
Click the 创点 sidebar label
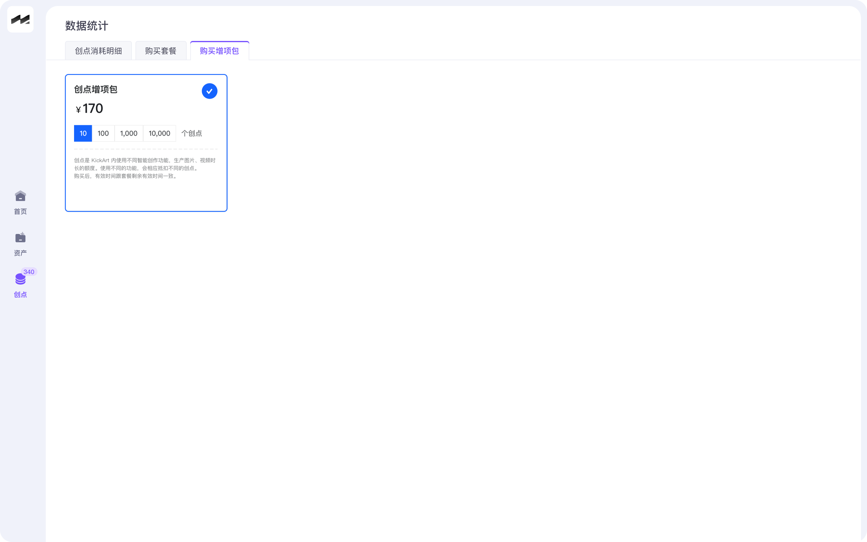pos(20,295)
